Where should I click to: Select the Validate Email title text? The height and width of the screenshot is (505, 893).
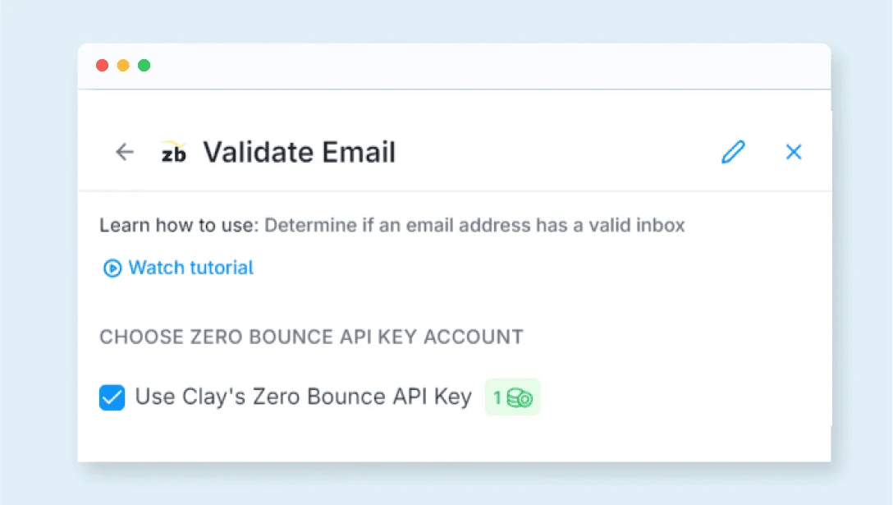click(x=299, y=152)
